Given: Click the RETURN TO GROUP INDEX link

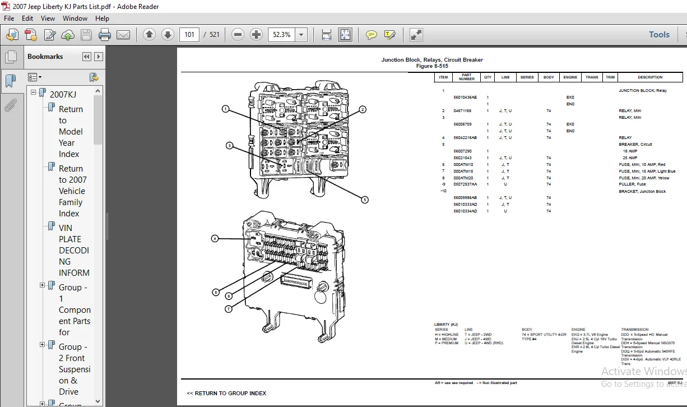Looking at the screenshot, I should (x=226, y=393).
